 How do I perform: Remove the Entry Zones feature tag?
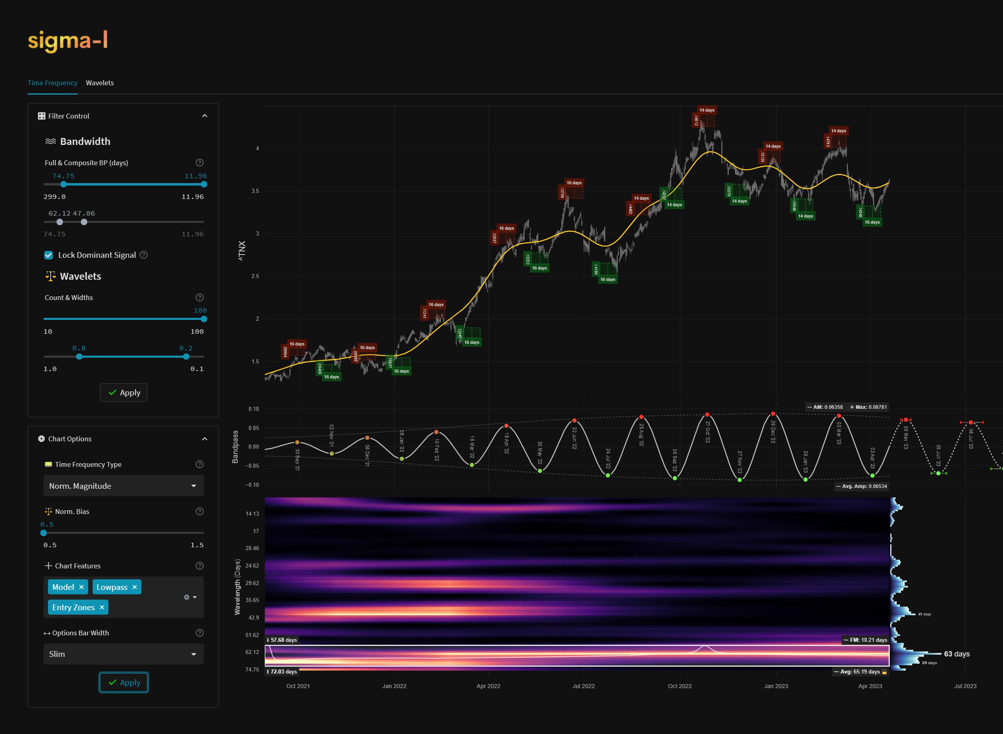point(102,607)
